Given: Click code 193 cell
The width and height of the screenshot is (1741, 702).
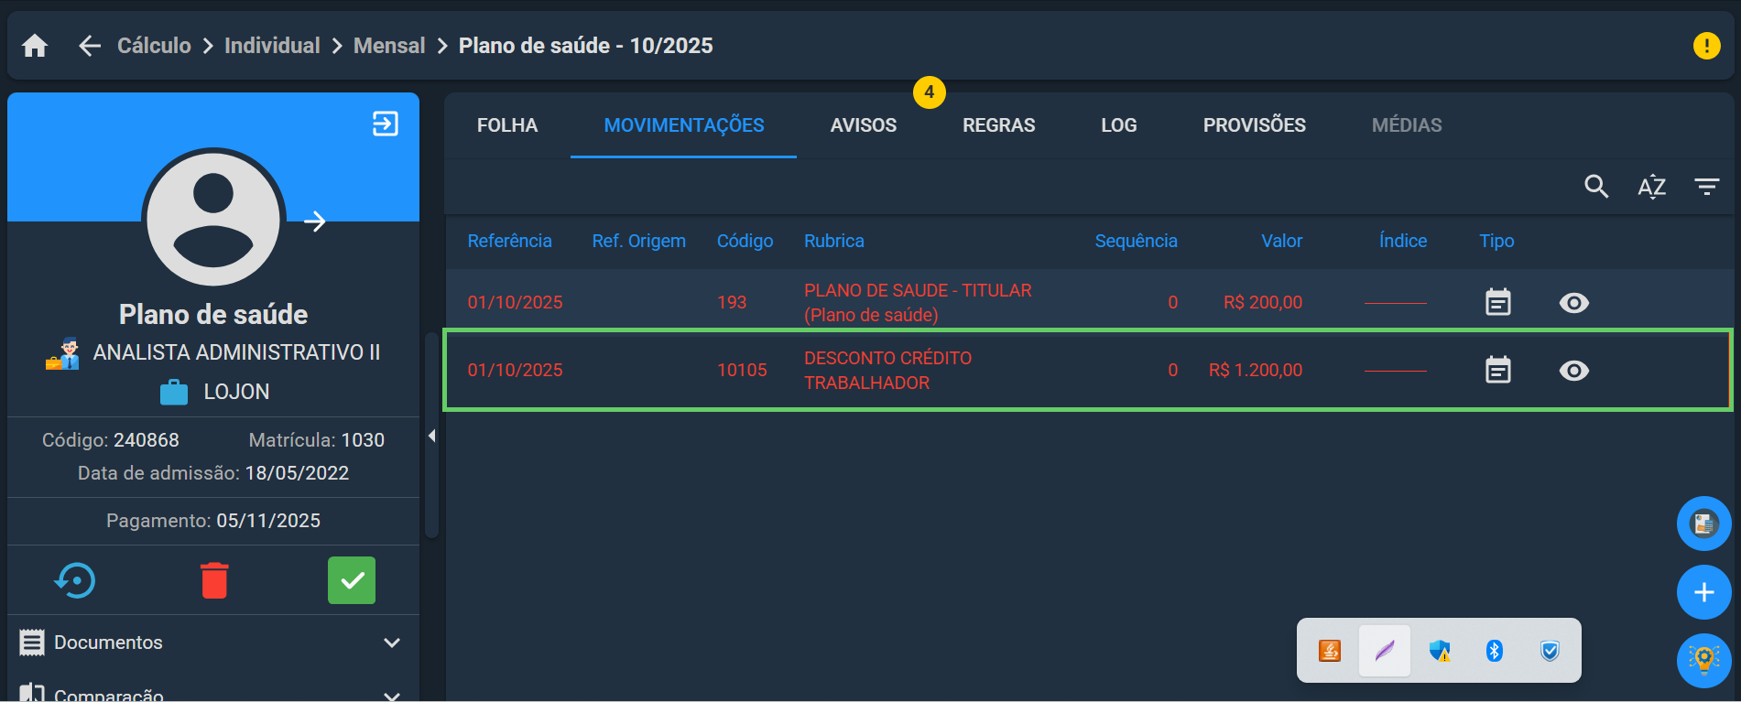Looking at the screenshot, I should (732, 302).
